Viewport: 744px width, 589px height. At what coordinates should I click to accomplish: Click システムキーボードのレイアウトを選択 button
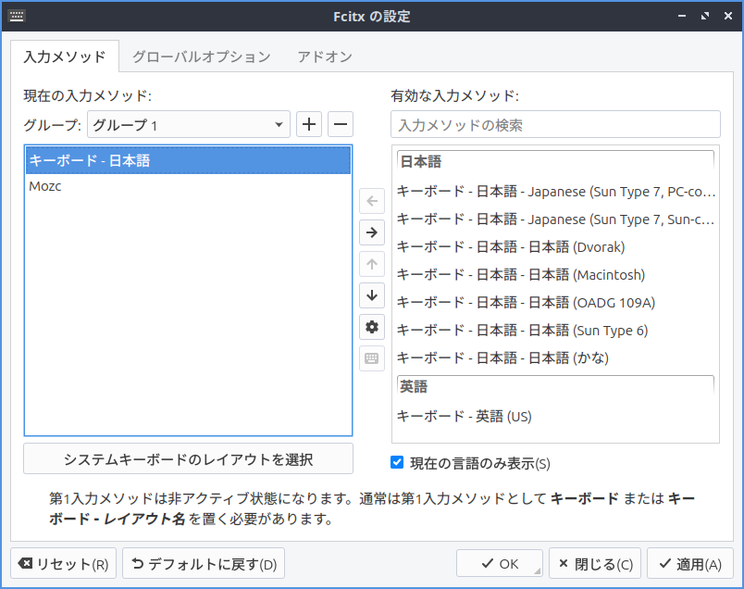(189, 458)
